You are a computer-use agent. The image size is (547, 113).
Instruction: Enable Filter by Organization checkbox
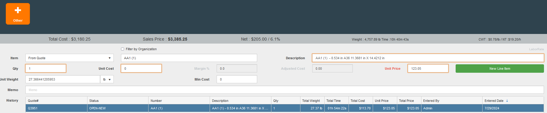pos(123,49)
